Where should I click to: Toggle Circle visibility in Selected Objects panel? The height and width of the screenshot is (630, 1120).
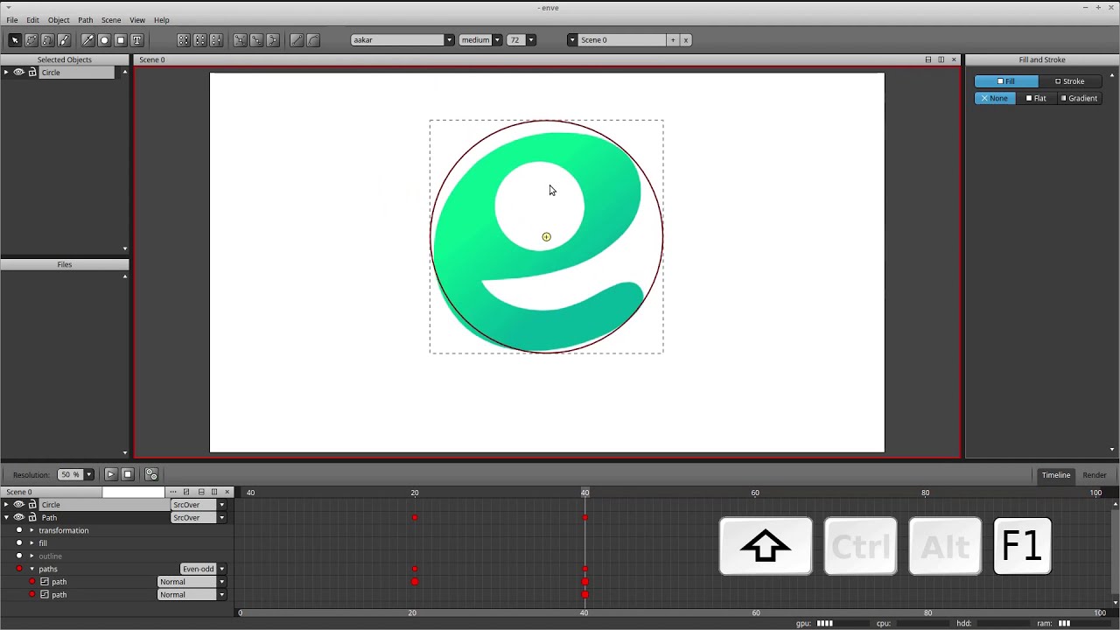pos(18,73)
